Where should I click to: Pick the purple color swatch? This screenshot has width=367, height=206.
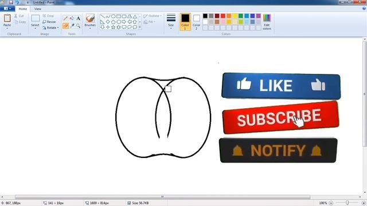coord(259,16)
